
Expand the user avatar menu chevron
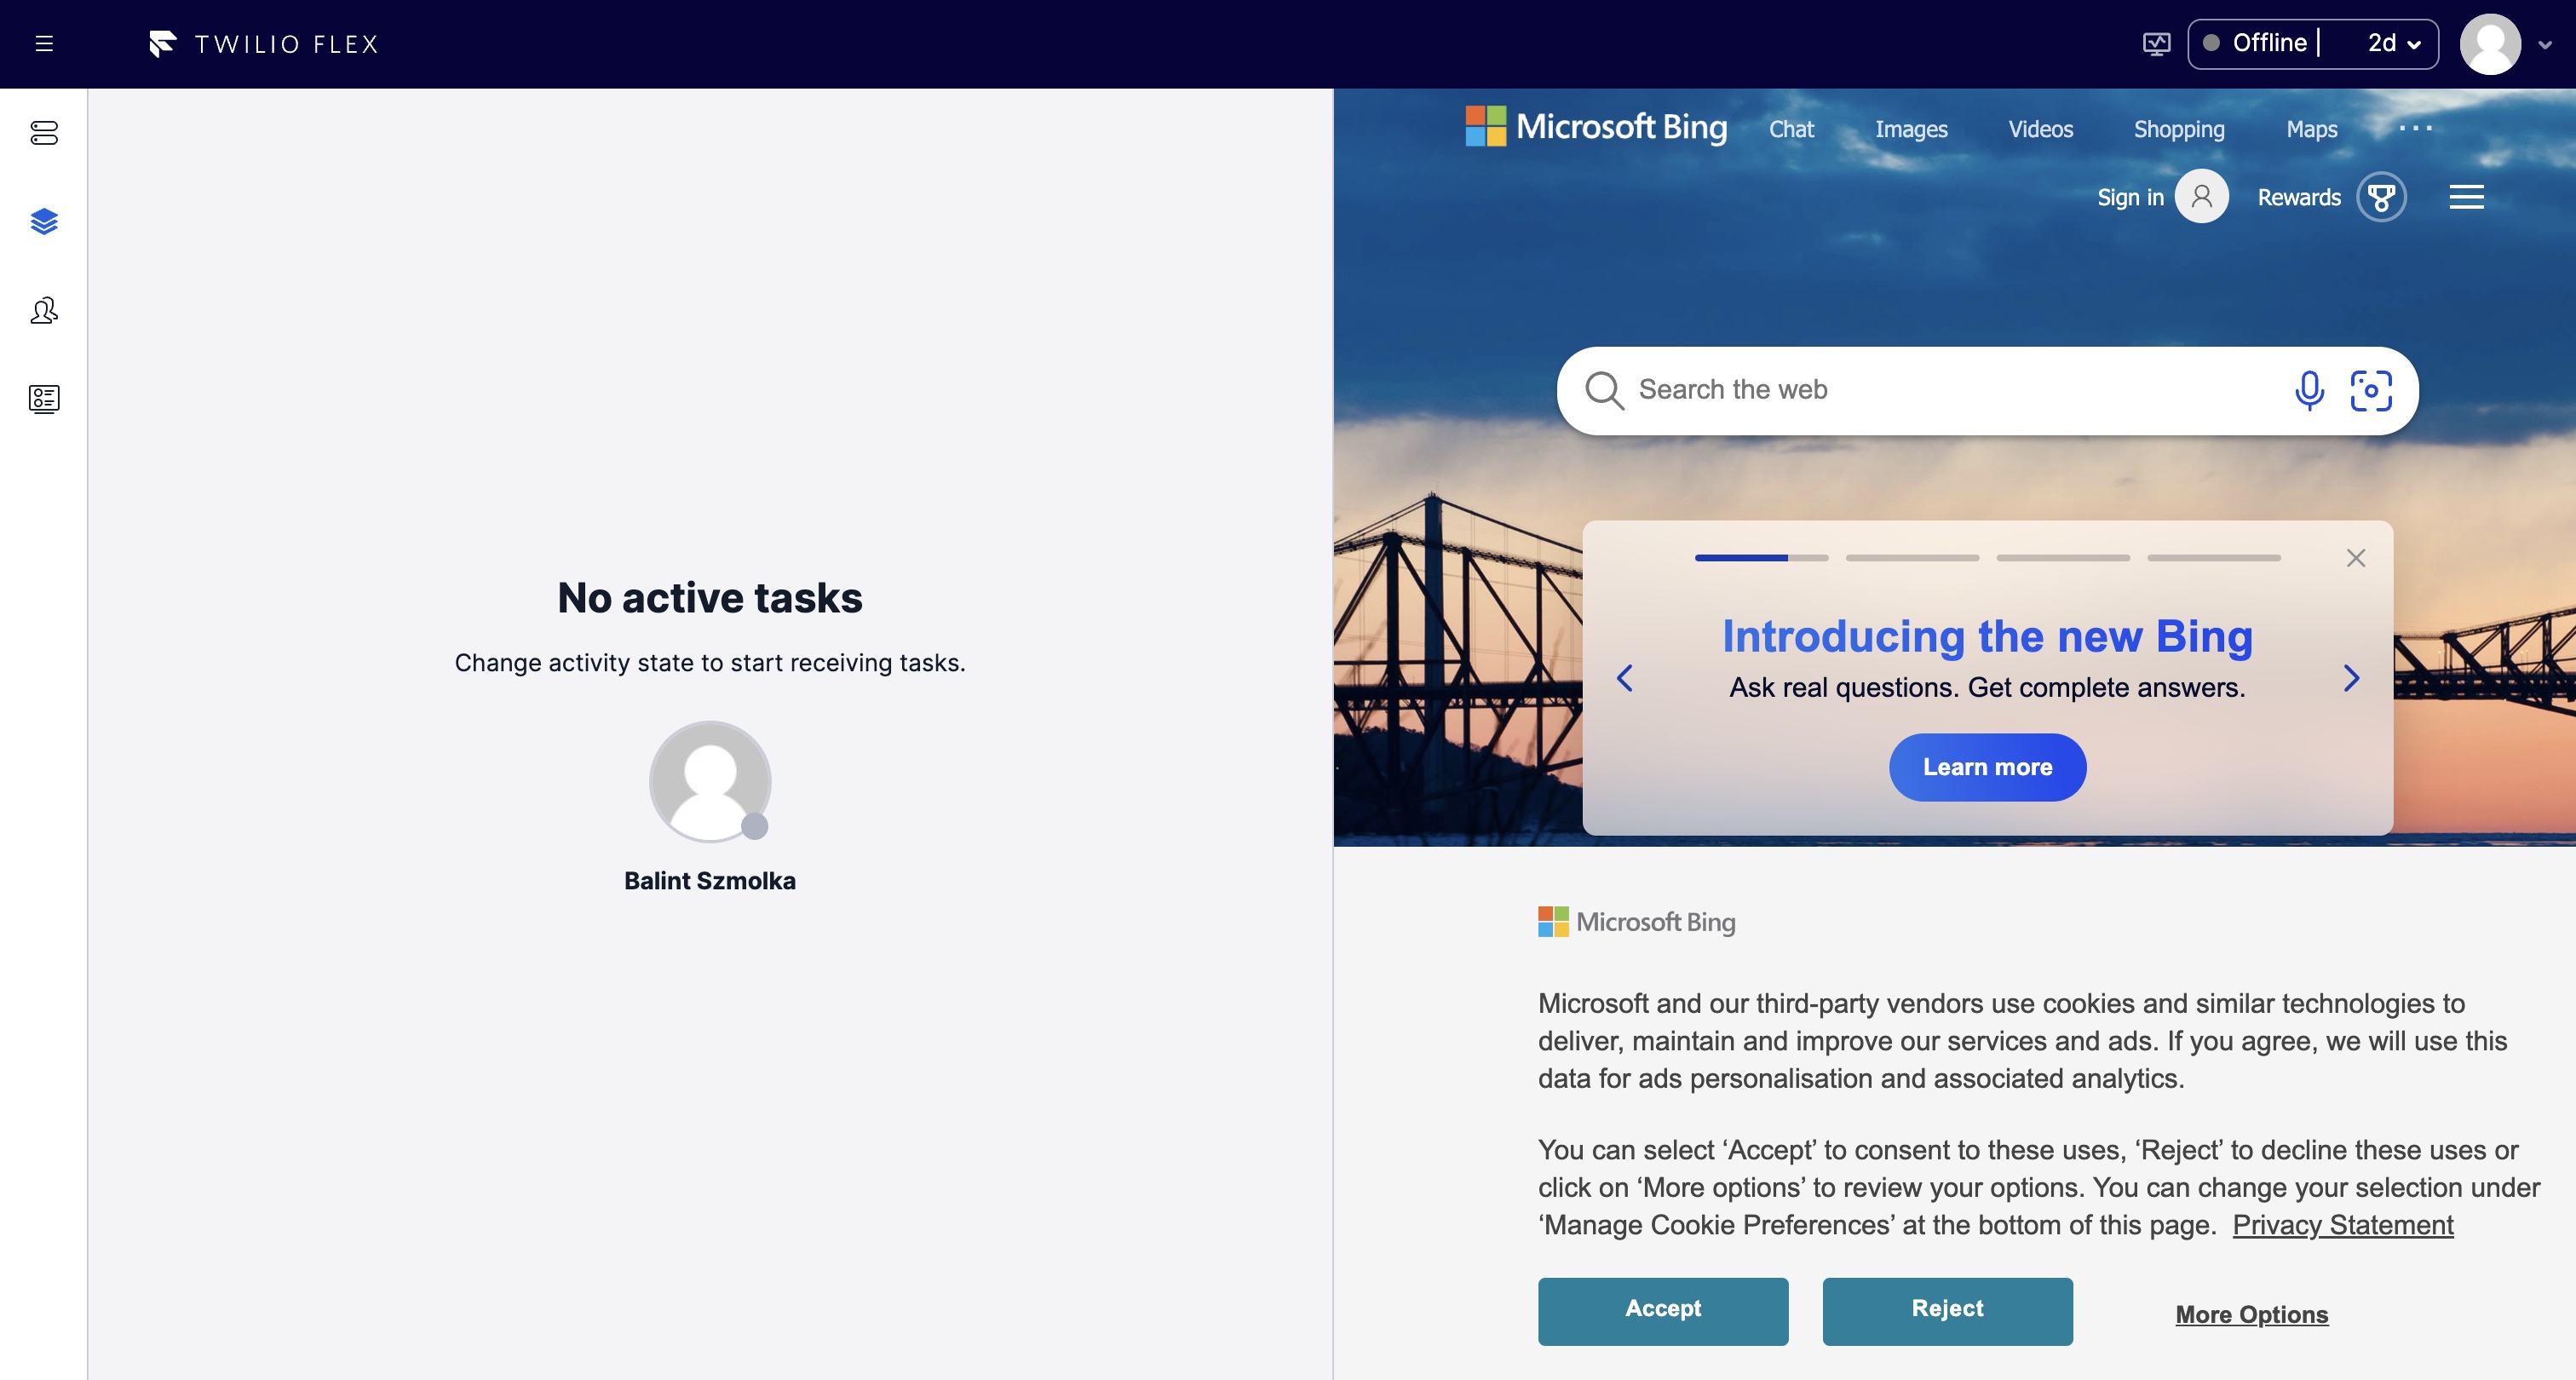tap(2544, 45)
